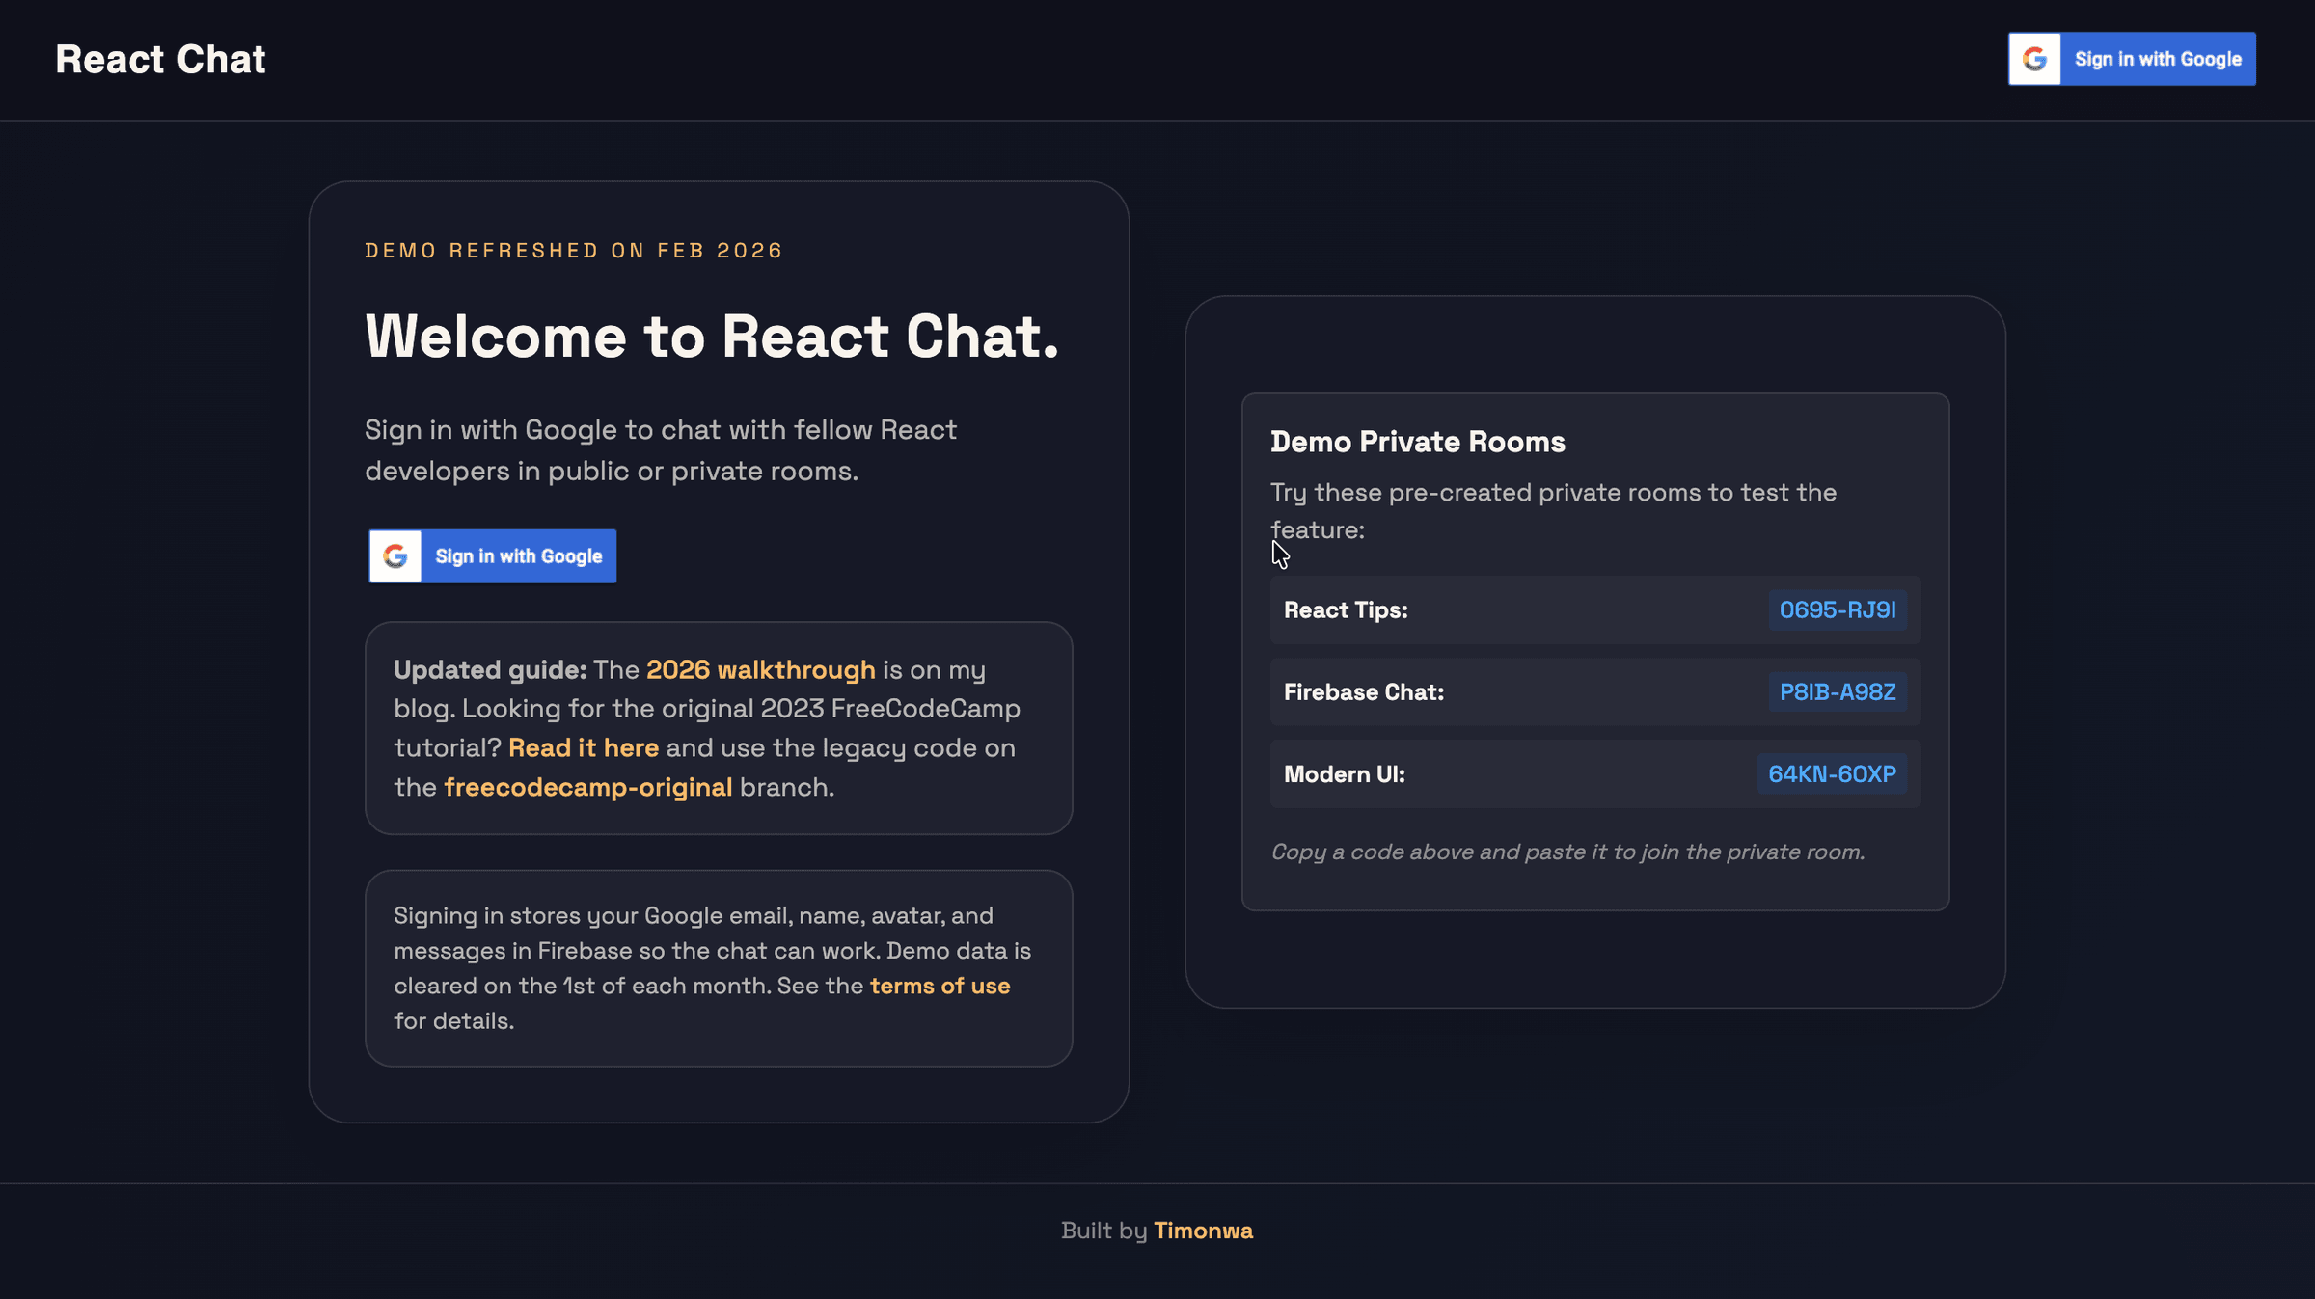Click Signing in stores your Google email text
Screen dimensions: 2315x1299
pos(712,968)
